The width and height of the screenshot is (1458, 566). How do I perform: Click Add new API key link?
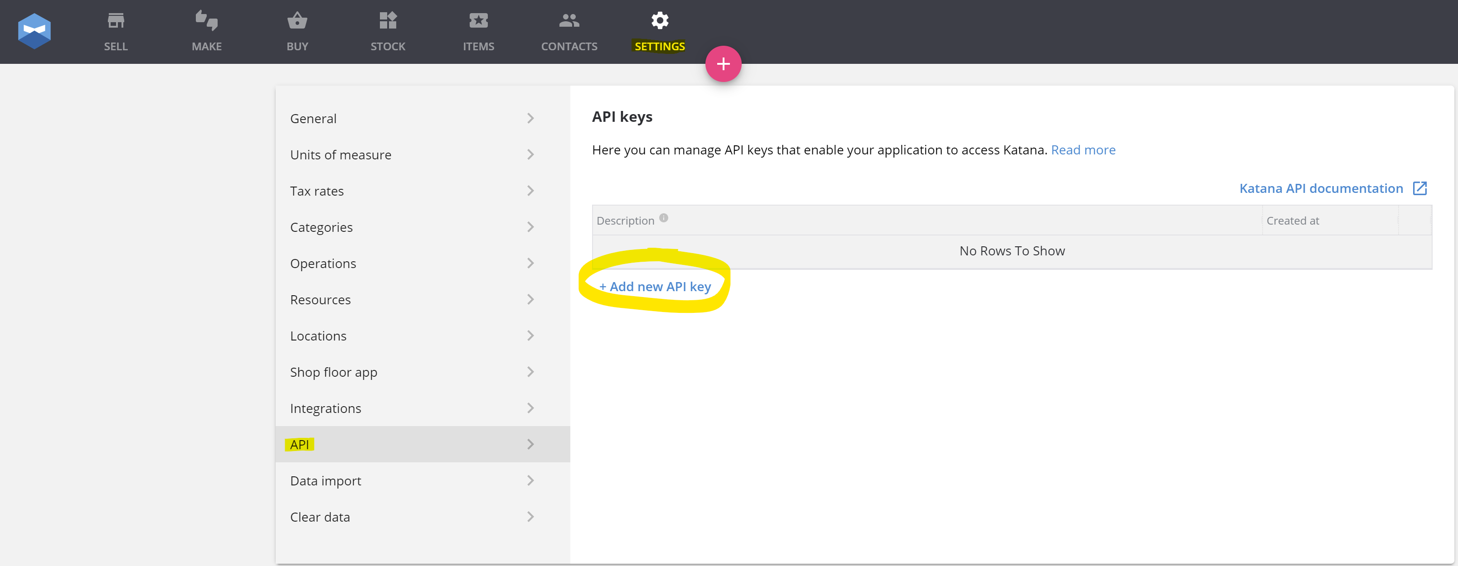655,287
